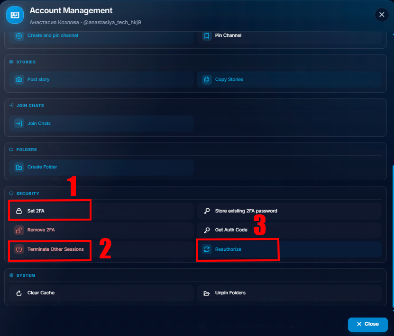The width and height of the screenshot is (394, 336).
Task: Open Set 2FA option
Action: click(x=101, y=211)
